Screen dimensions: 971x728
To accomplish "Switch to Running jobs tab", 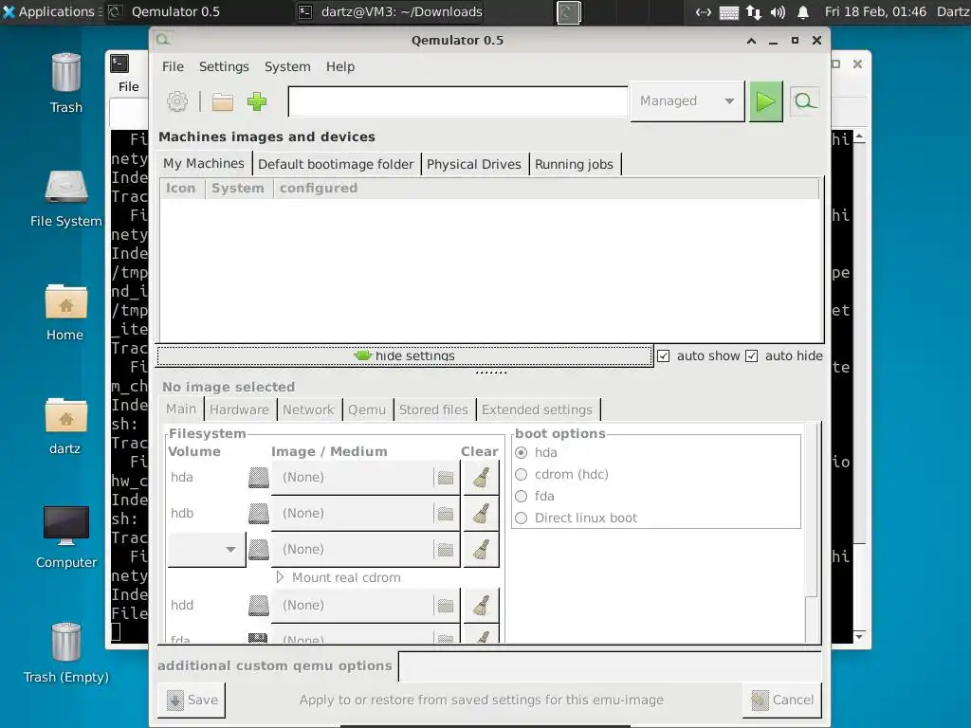I will (x=574, y=164).
